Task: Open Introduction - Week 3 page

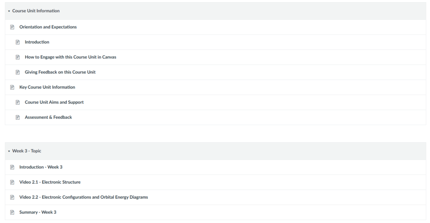Action: pos(41,167)
